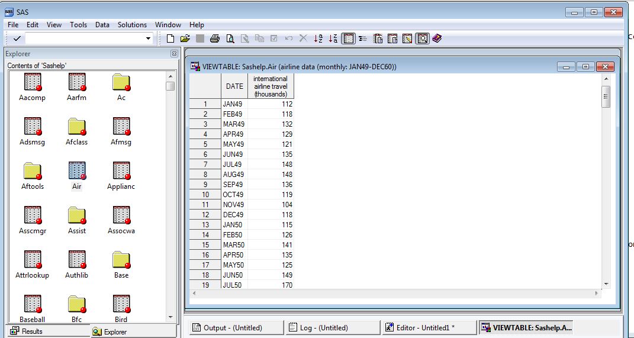This screenshot has width=634, height=338.
Task: Sort descending using the Z-A icon
Action: 333,38
